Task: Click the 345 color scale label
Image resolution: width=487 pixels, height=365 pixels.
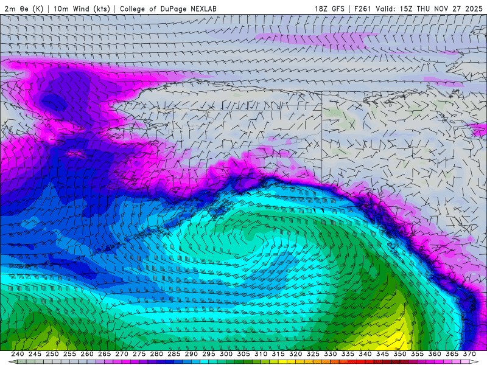Action: (x=383, y=354)
